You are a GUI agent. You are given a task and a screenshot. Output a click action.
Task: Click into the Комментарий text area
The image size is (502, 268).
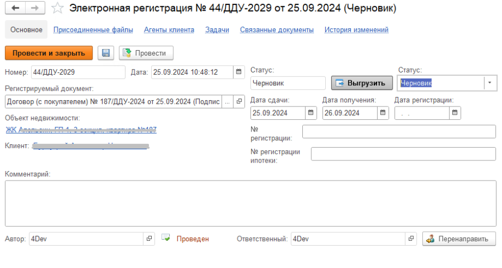pos(250,203)
